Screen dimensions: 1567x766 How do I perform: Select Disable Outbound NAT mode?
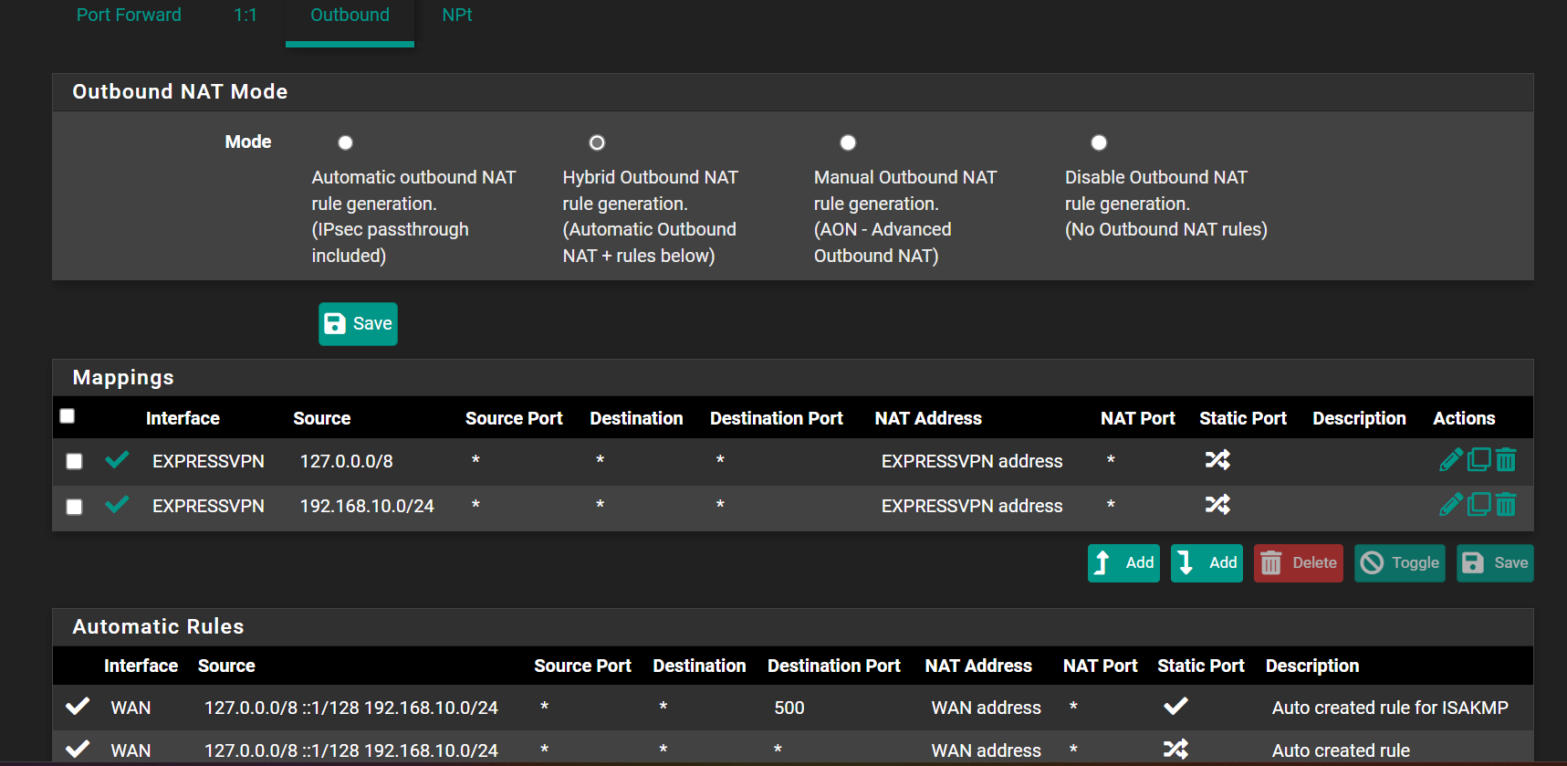point(1099,142)
